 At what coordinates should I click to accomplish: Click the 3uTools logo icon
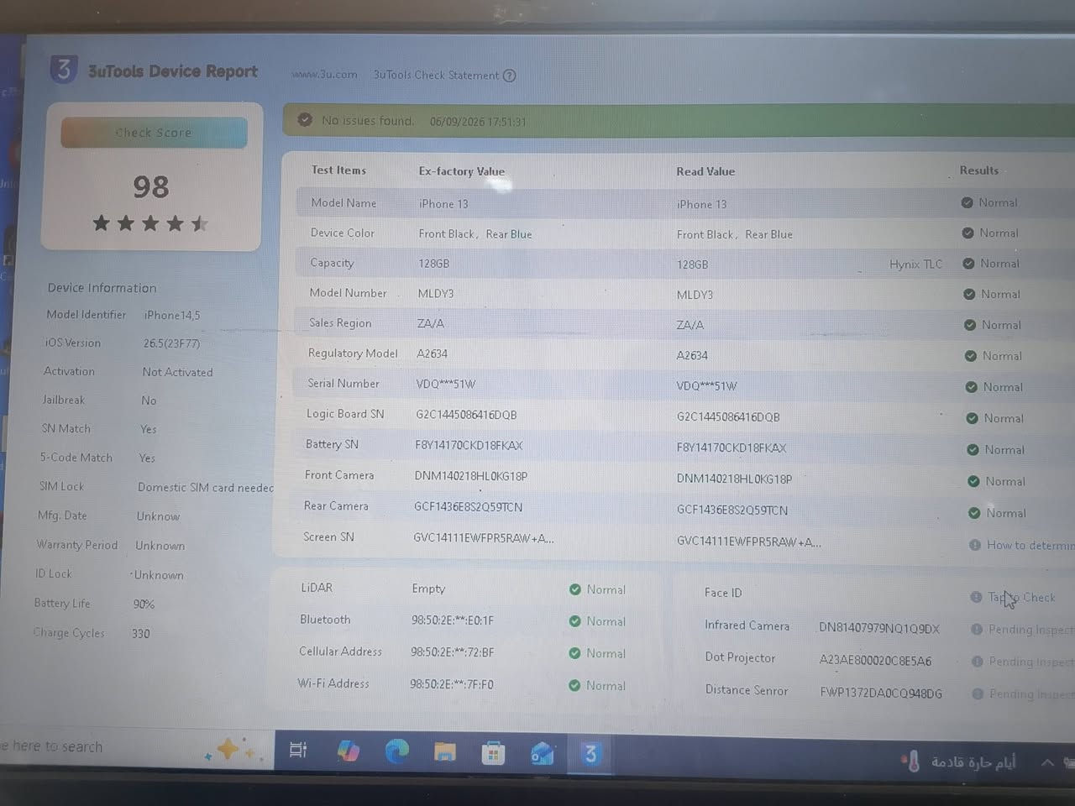[64, 69]
